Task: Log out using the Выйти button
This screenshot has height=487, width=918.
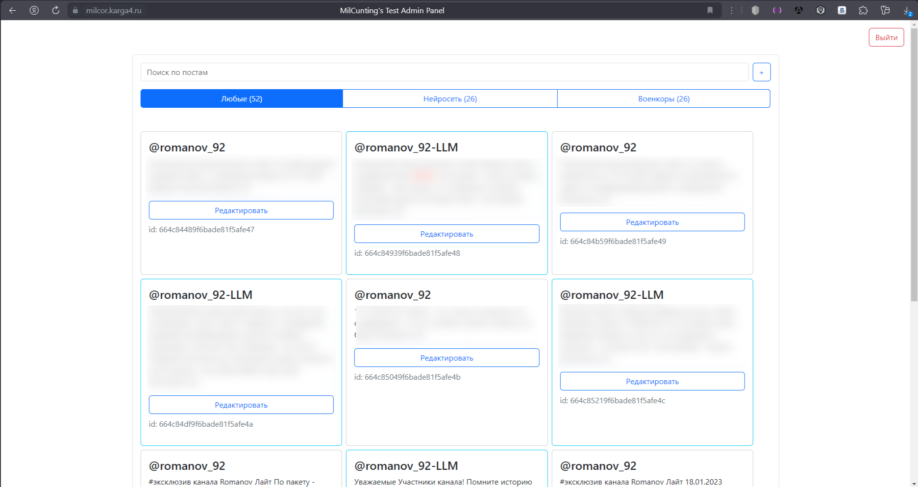Action: 886,37
